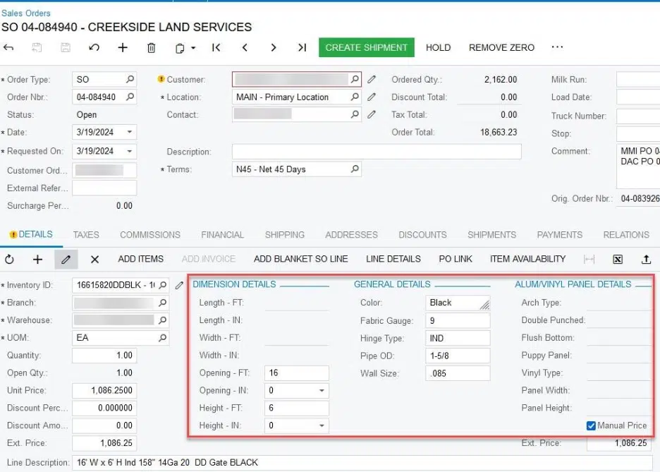Expand the Opening - IN dropdown
This screenshot has width=660, height=472.
pos(322,391)
